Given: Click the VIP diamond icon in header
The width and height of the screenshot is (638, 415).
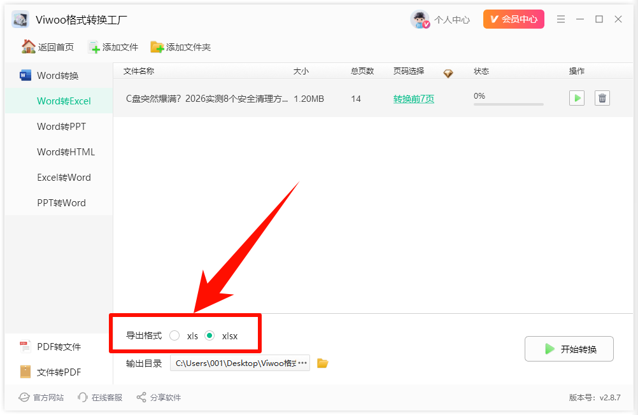Looking at the screenshot, I should (448, 73).
